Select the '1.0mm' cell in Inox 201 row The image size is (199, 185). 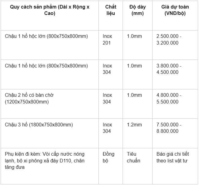click(x=138, y=45)
